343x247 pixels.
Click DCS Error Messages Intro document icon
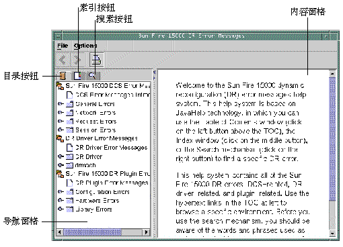[x=70, y=95]
